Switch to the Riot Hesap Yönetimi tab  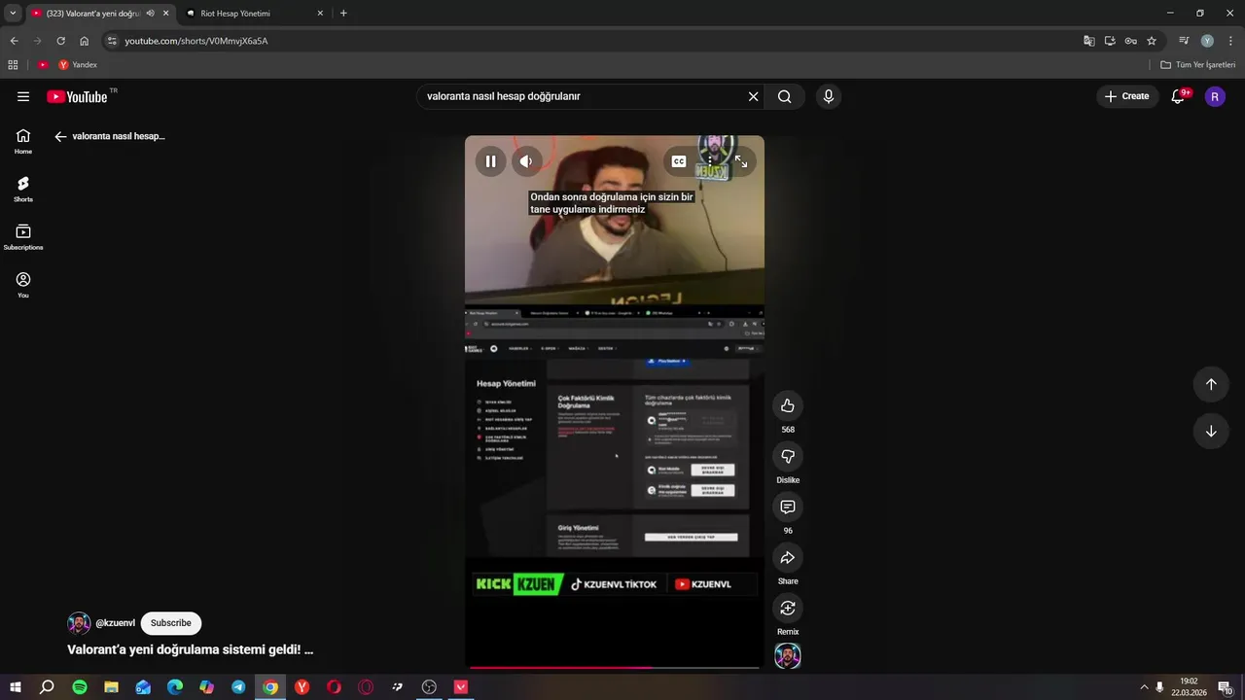(255, 14)
